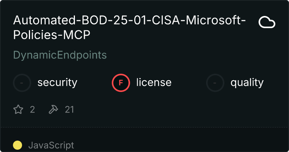Open the DynamicEndpoints author link
Image resolution: width=289 pixels, height=152 pixels.
(x=60, y=55)
